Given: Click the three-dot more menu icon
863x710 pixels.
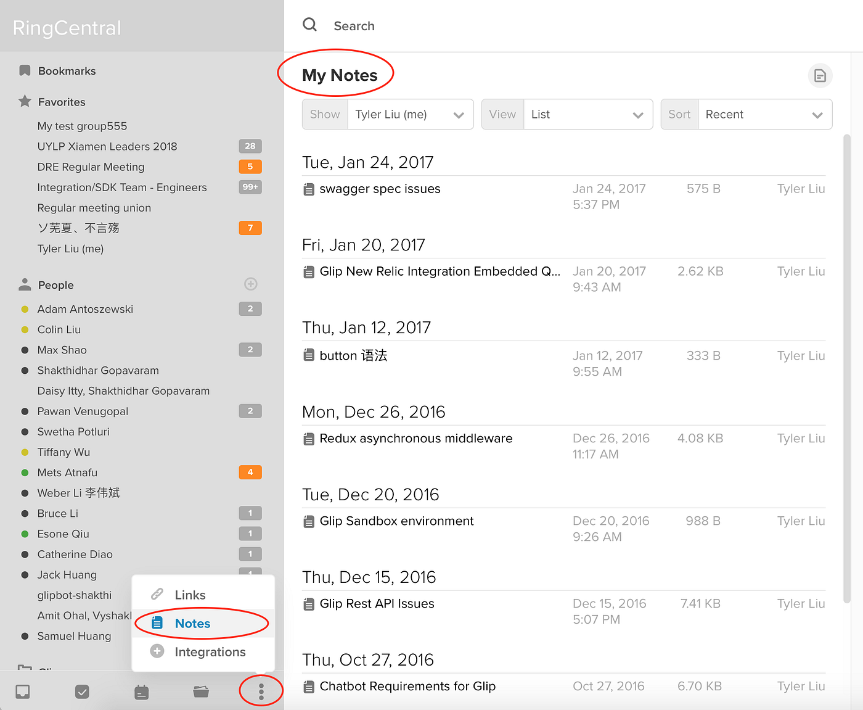Looking at the screenshot, I should pos(261,691).
